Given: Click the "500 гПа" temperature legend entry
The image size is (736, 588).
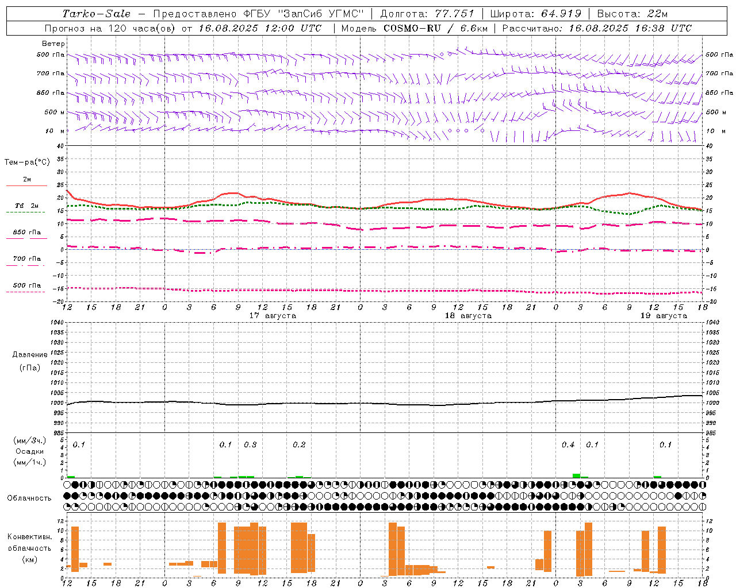Looking at the screenshot, I should (27, 285).
